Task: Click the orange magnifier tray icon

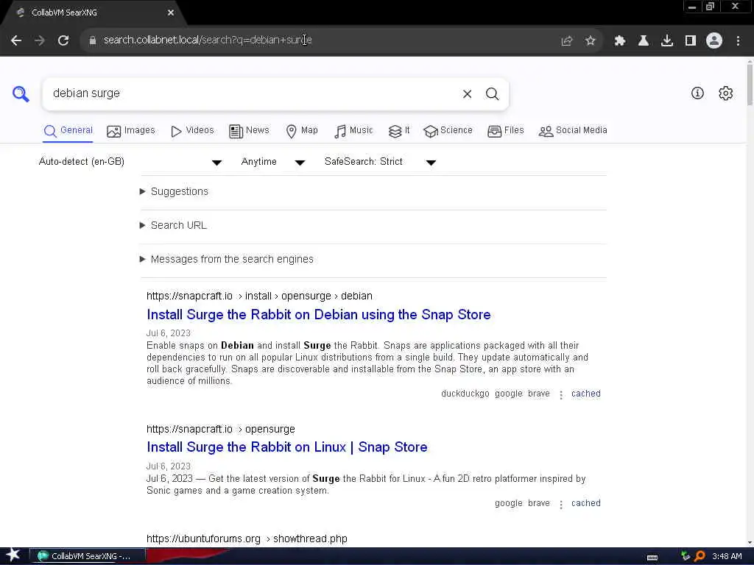Action: tap(700, 556)
